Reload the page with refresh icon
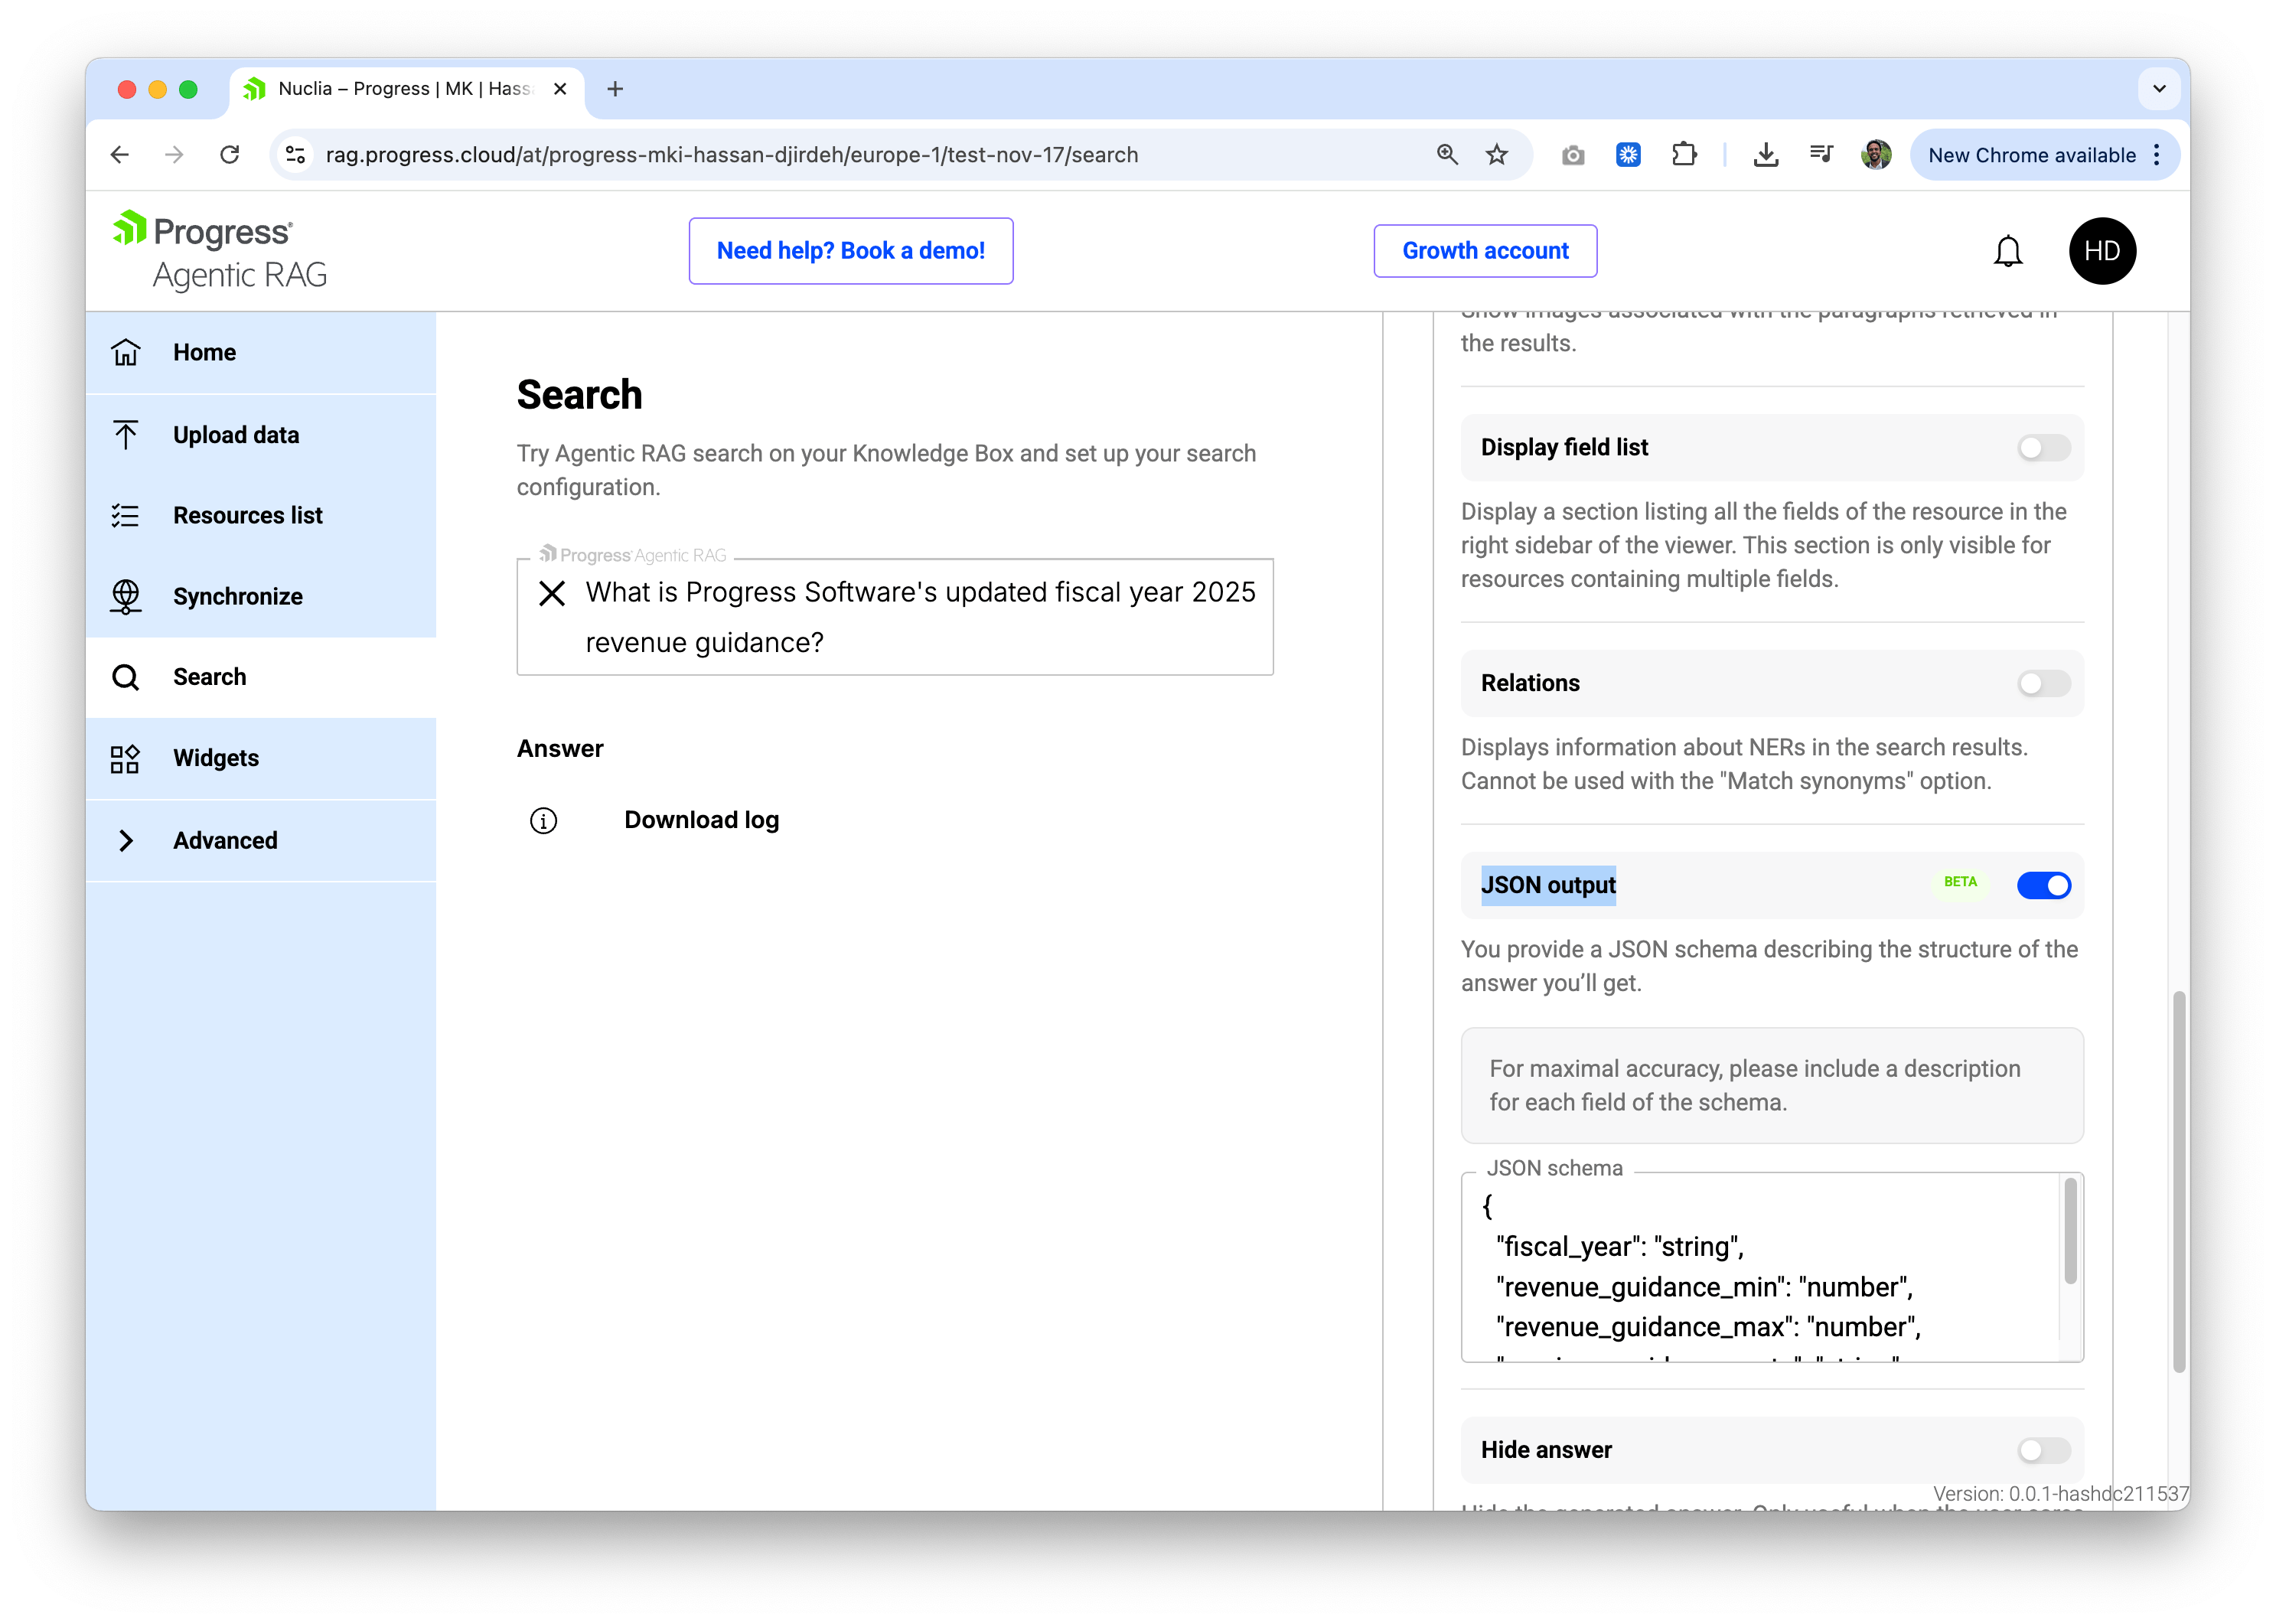 [230, 155]
